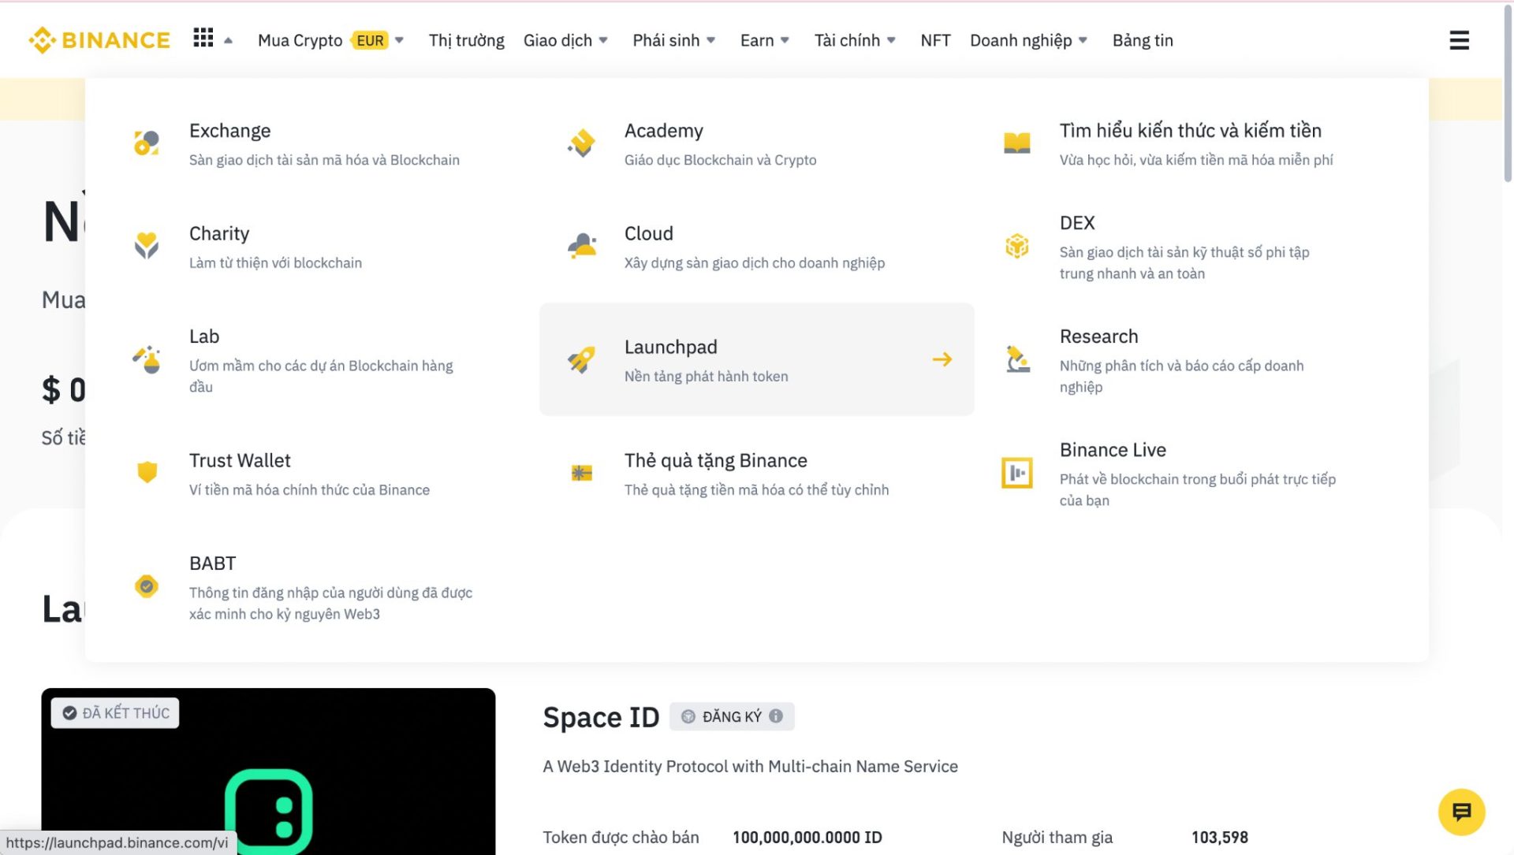The width and height of the screenshot is (1514, 855).
Task: Click the Launchpad navigation arrow link
Action: pyautogui.click(x=941, y=359)
